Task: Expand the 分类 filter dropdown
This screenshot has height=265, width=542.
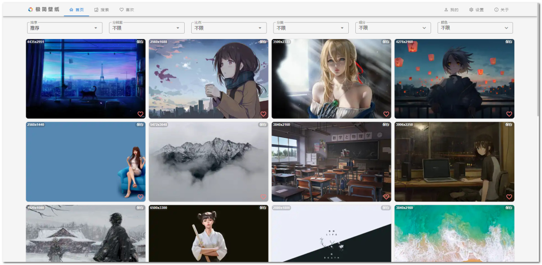Action: click(x=311, y=28)
